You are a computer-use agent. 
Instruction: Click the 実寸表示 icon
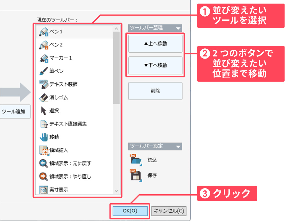pyautogui.click(x=44, y=190)
